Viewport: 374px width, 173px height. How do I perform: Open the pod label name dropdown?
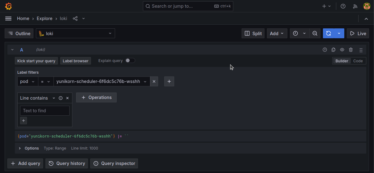pos(28,81)
